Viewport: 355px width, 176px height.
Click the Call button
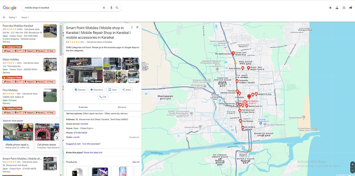pos(103,97)
